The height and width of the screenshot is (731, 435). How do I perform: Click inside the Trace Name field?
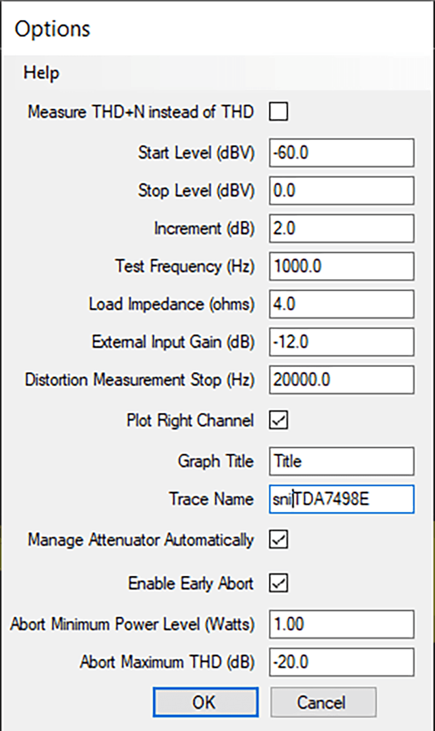(x=341, y=499)
